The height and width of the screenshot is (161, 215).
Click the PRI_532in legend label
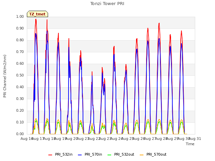click(x=64, y=154)
